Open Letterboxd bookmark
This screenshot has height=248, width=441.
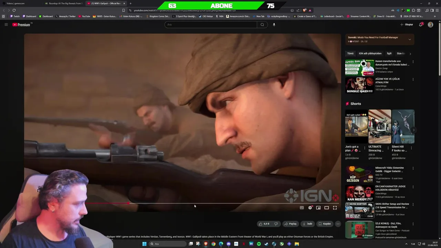pyautogui.click(x=332, y=16)
